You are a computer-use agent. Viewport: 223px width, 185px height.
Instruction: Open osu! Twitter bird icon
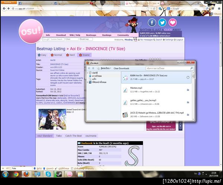pyautogui.click(x=162, y=22)
